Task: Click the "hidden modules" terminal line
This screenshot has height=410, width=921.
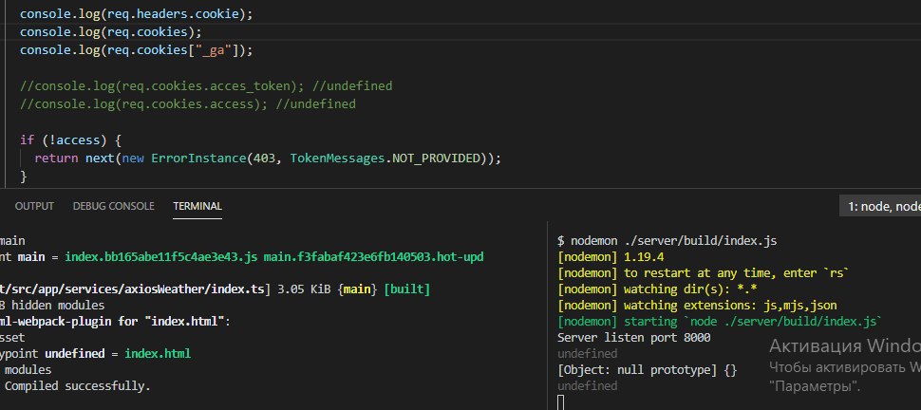Action: click(52, 305)
